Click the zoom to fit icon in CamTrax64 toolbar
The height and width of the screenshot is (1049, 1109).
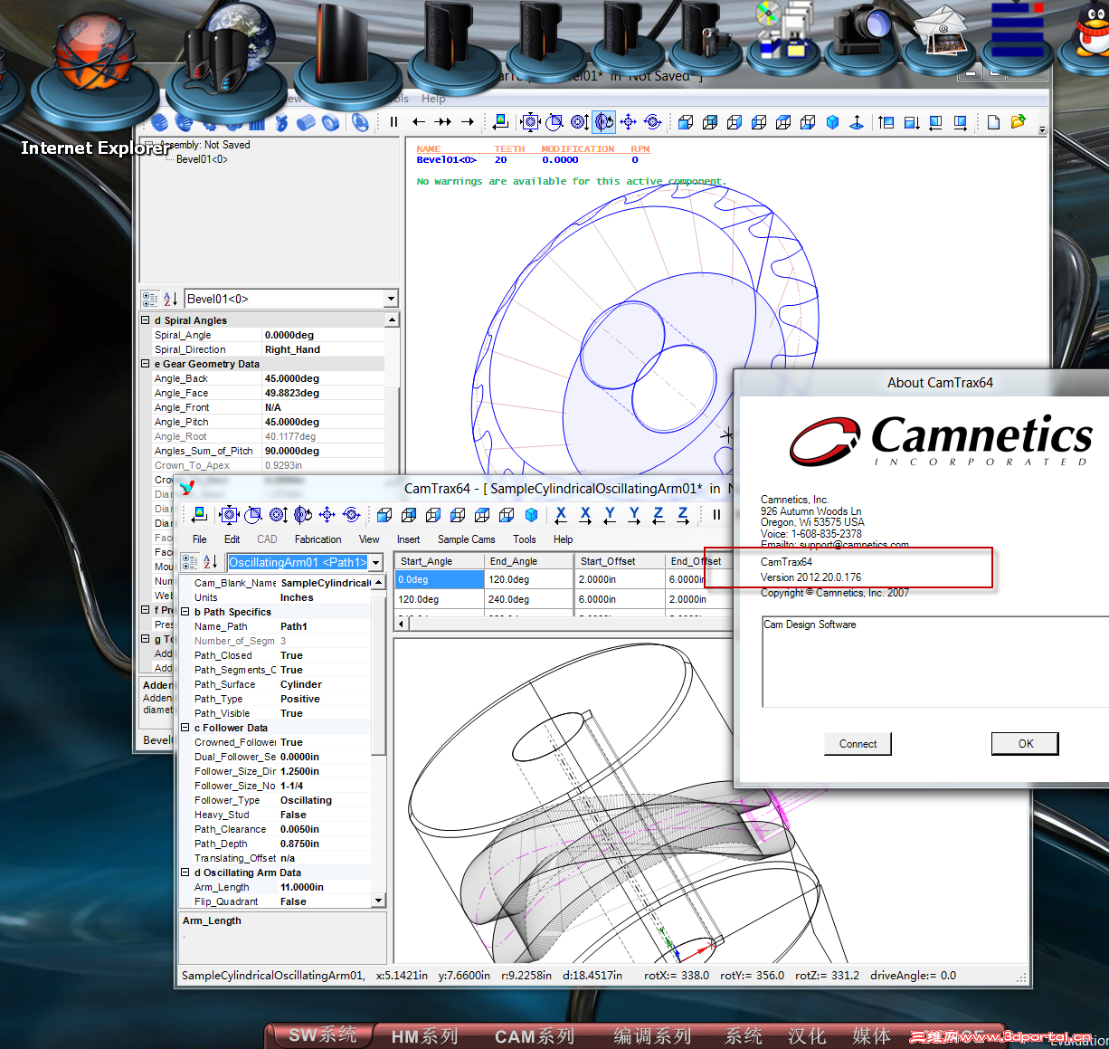click(229, 515)
